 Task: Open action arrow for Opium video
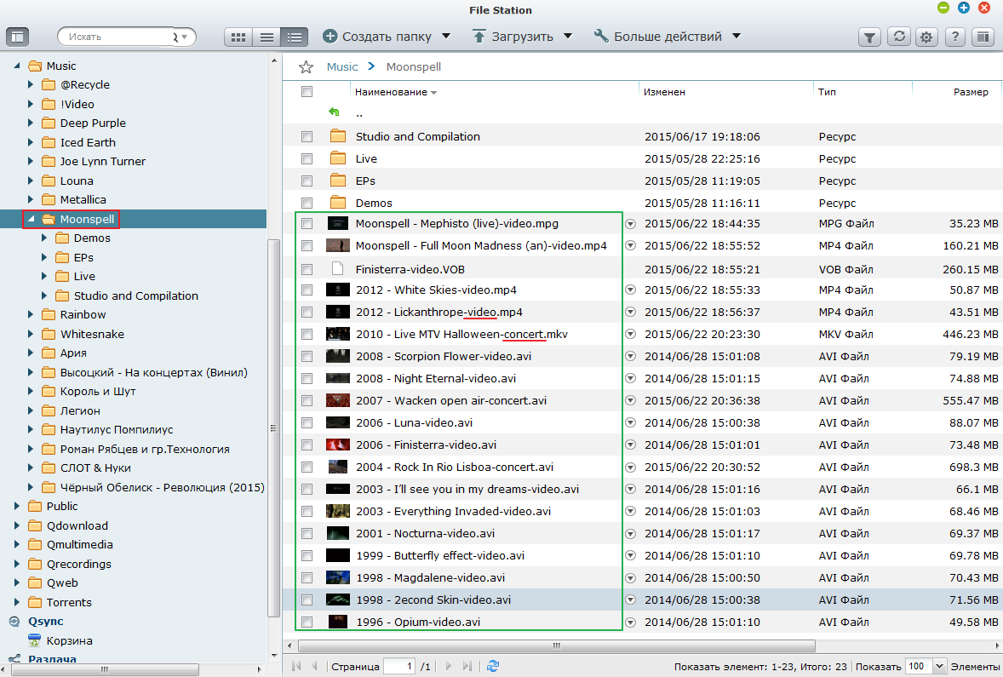630,622
